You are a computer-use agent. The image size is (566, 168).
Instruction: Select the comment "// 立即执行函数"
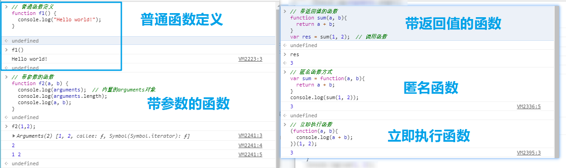tap(311, 125)
